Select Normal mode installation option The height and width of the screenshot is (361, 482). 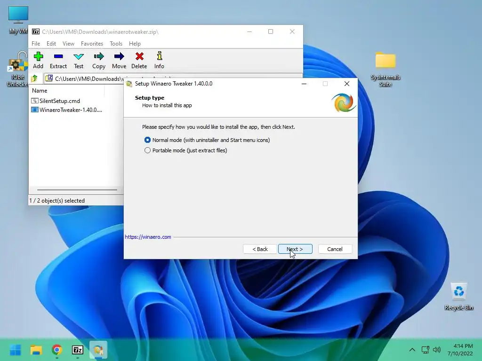click(207, 140)
